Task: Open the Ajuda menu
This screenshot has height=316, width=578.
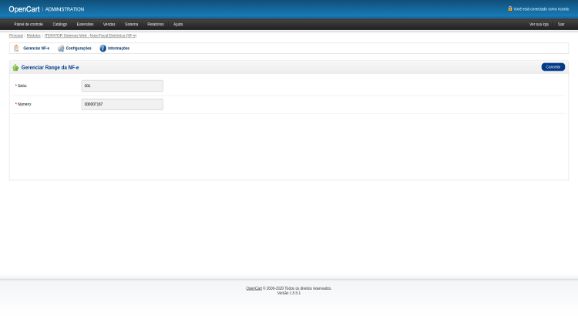Action: click(x=178, y=25)
